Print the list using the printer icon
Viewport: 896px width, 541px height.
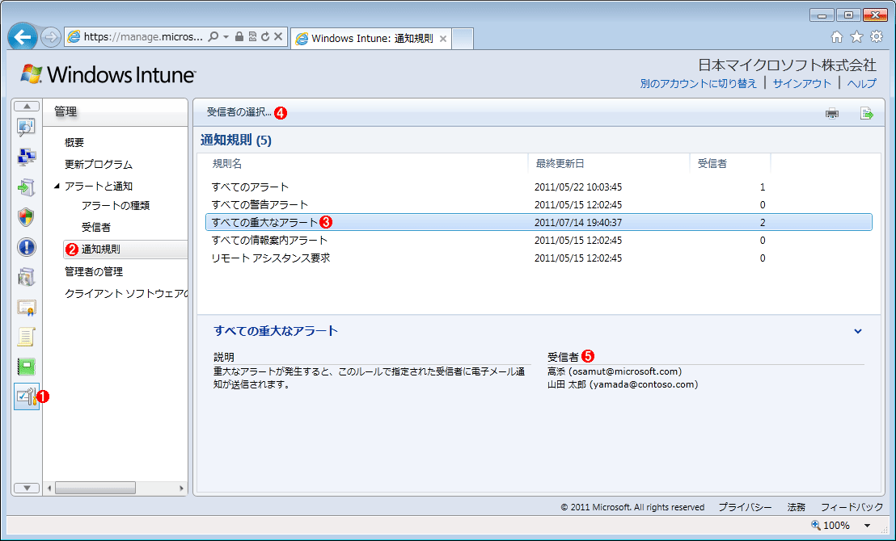(x=832, y=113)
